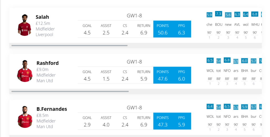
Task: Select Rashford's 5.1 rating badge for ars
Action: (236, 62)
